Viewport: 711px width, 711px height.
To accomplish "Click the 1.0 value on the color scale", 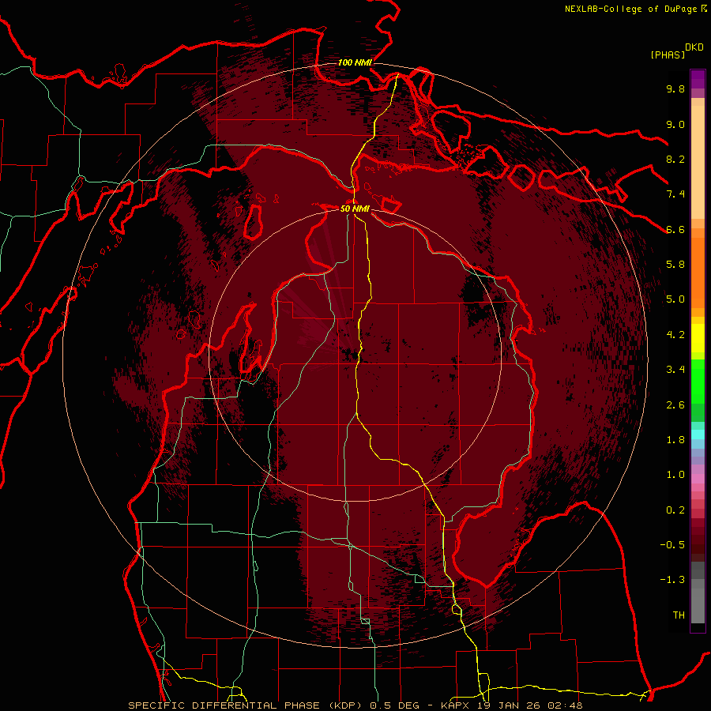I will pos(675,475).
